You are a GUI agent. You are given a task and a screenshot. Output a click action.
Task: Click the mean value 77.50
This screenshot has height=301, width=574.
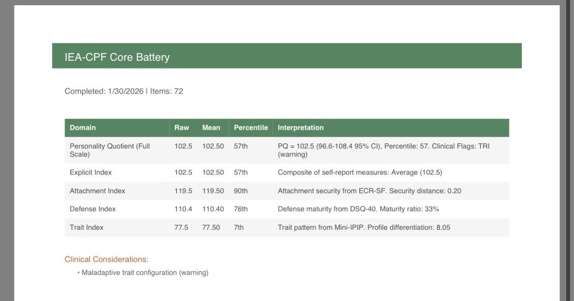211,227
